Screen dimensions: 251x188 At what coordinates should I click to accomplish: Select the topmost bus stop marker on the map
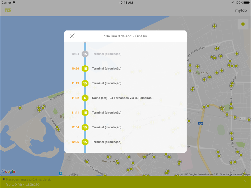click(x=215, y=26)
